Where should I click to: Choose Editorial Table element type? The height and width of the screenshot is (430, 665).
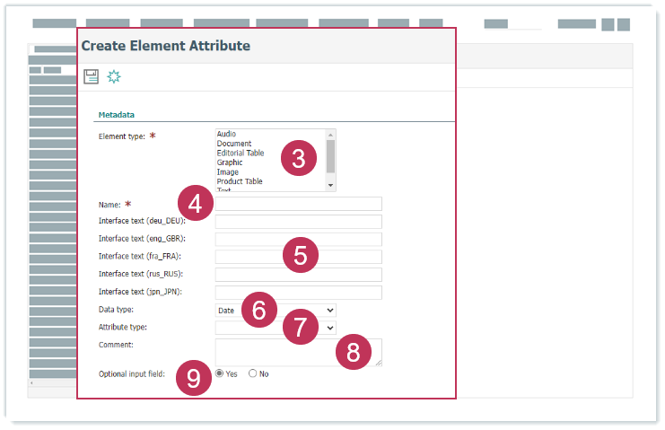click(x=240, y=154)
